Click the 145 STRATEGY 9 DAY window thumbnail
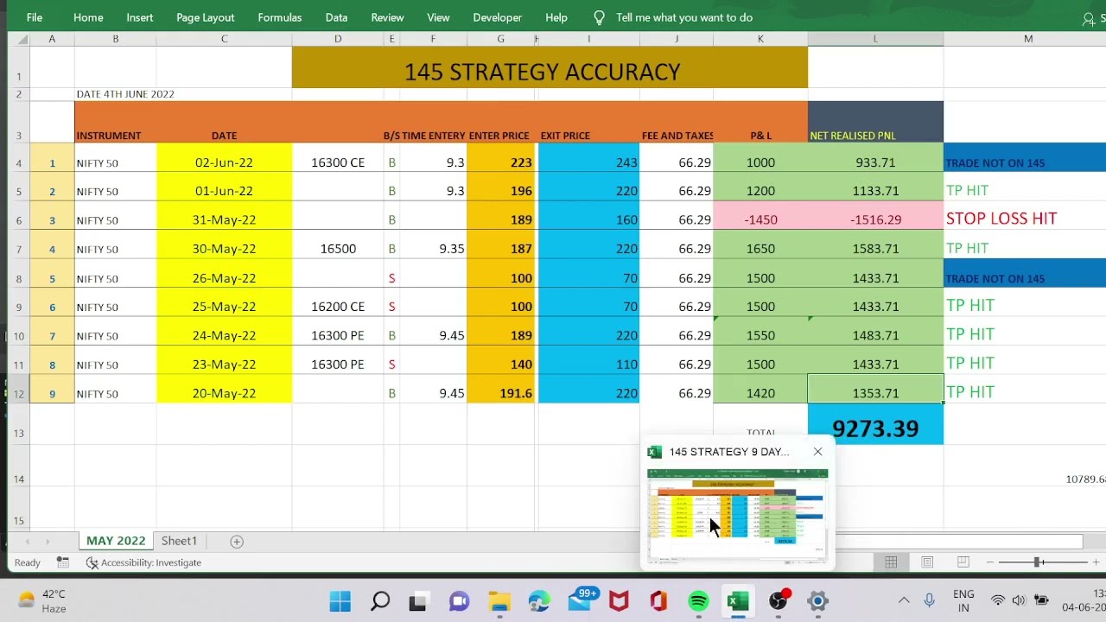This screenshot has height=622, width=1106. pos(737,515)
